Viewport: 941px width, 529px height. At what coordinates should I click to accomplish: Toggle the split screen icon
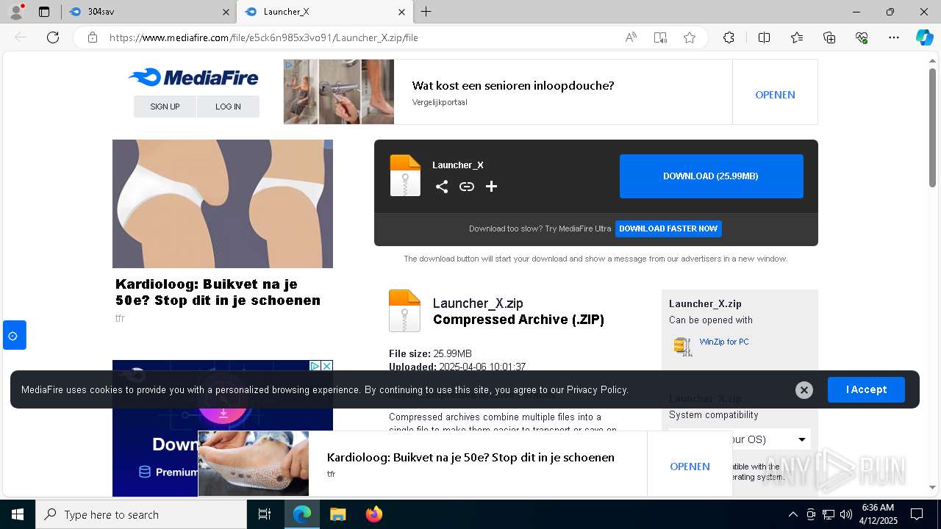764,37
